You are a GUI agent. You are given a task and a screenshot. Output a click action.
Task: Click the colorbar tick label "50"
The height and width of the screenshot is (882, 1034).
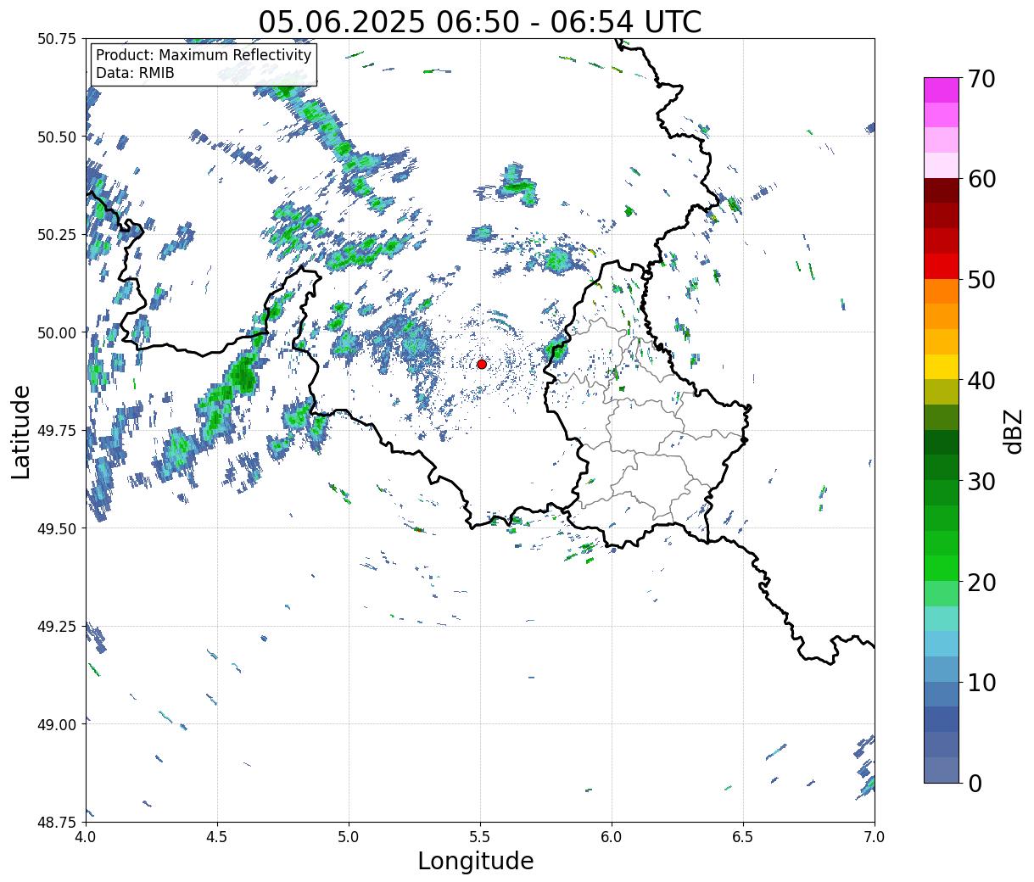pyautogui.click(x=981, y=280)
